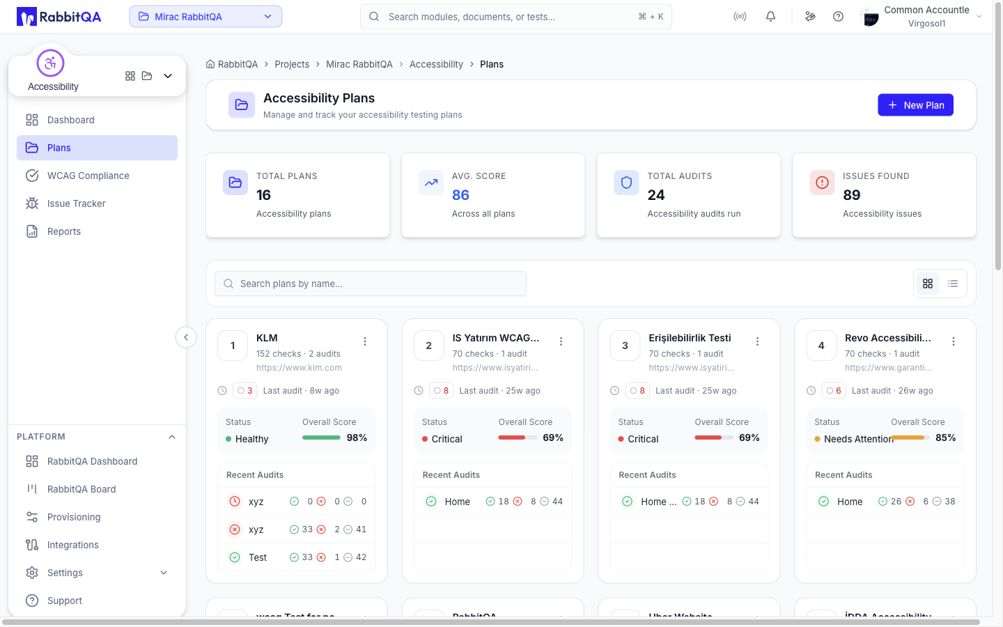Open RabbitQA Dashboard
1003x627 pixels.
[97, 461]
